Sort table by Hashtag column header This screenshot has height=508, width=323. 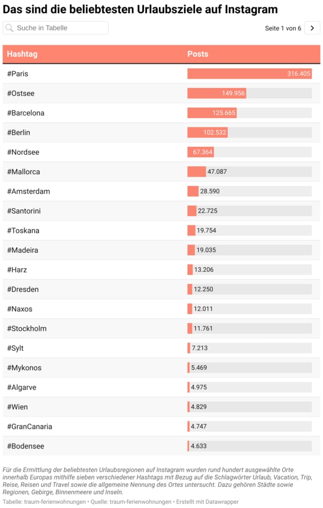22,54
